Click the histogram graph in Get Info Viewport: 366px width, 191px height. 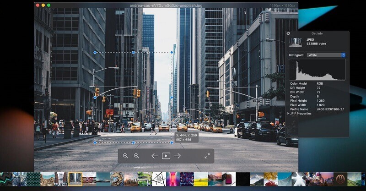point(317,70)
